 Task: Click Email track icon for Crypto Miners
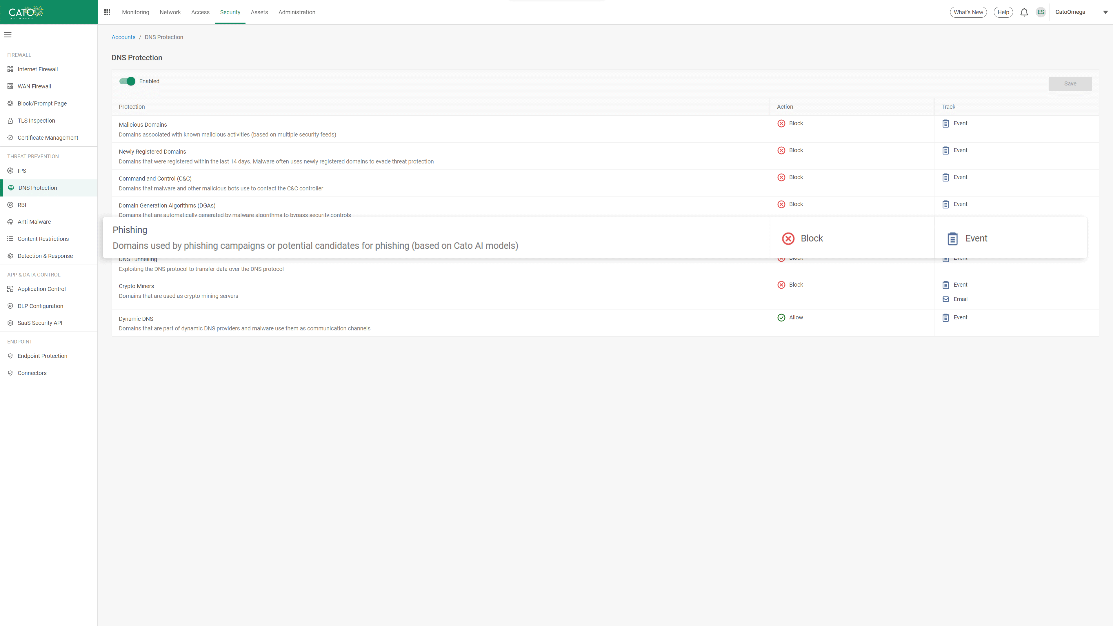coord(946,299)
